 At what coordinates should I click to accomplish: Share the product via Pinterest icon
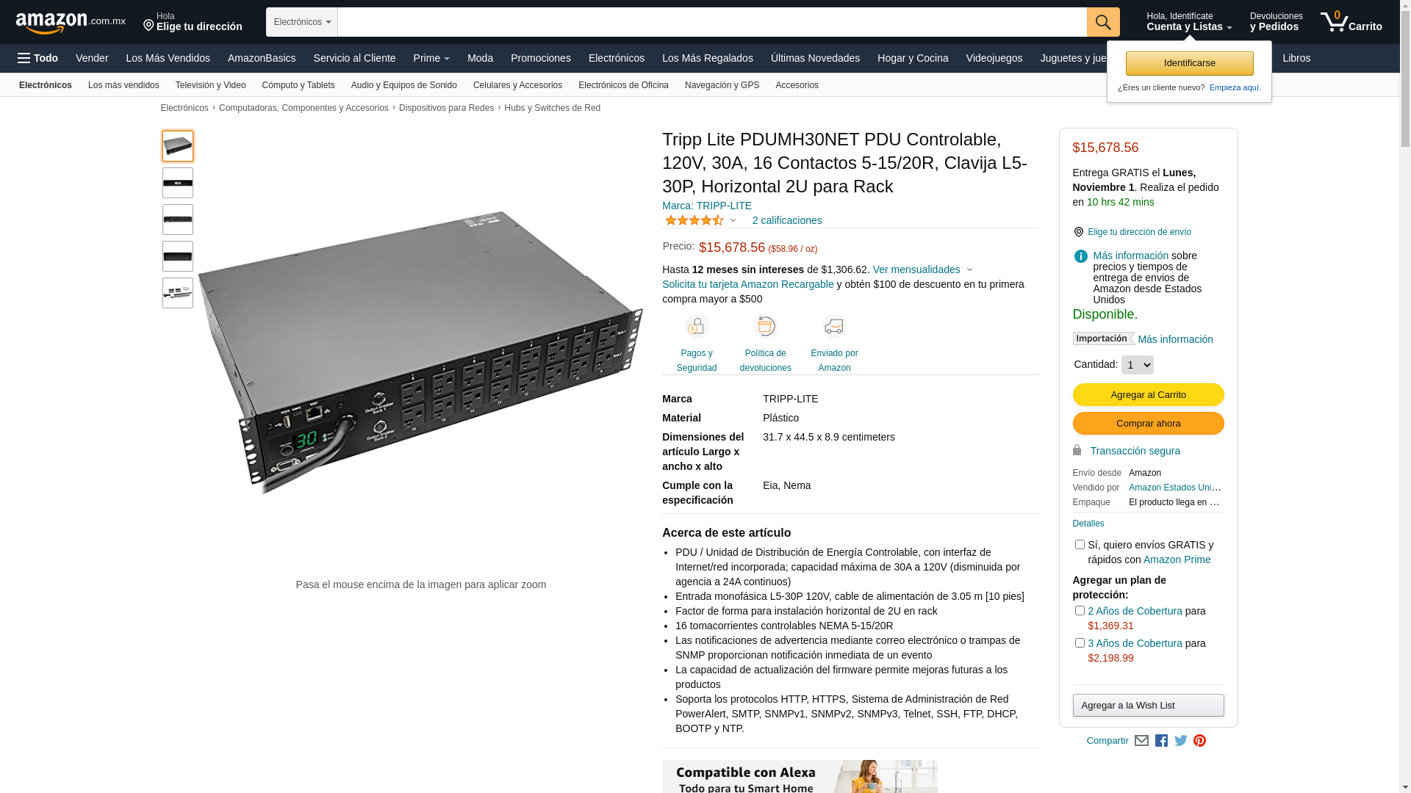tap(1199, 741)
